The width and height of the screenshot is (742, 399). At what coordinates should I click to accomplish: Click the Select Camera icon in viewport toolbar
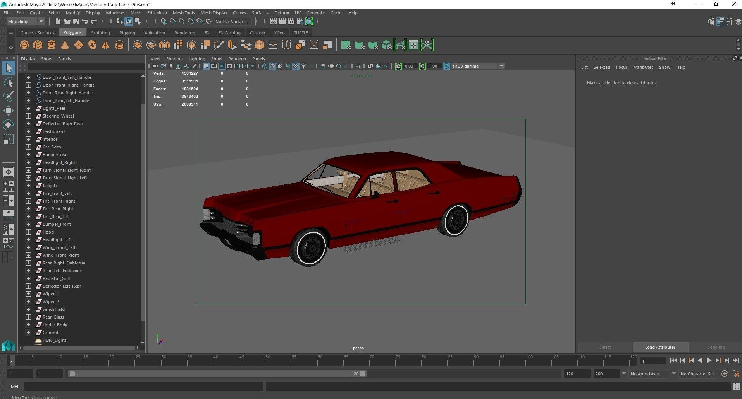click(x=155, y=66)
